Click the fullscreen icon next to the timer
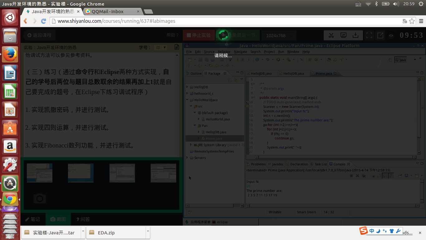The image size is (426, 240). click(x=369, y=35)
